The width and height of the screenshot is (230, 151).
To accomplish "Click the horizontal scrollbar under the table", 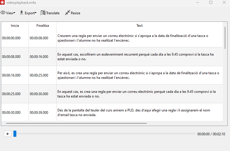I will (x=76, y=123).
